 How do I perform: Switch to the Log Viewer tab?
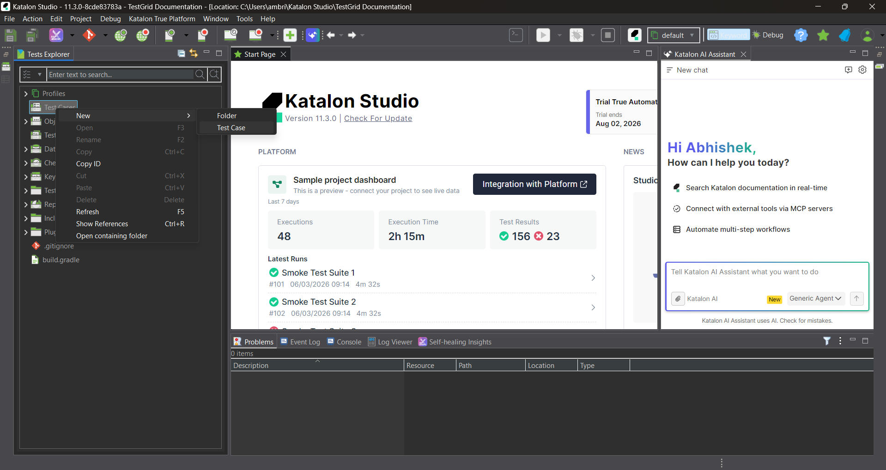click(390, 342)
